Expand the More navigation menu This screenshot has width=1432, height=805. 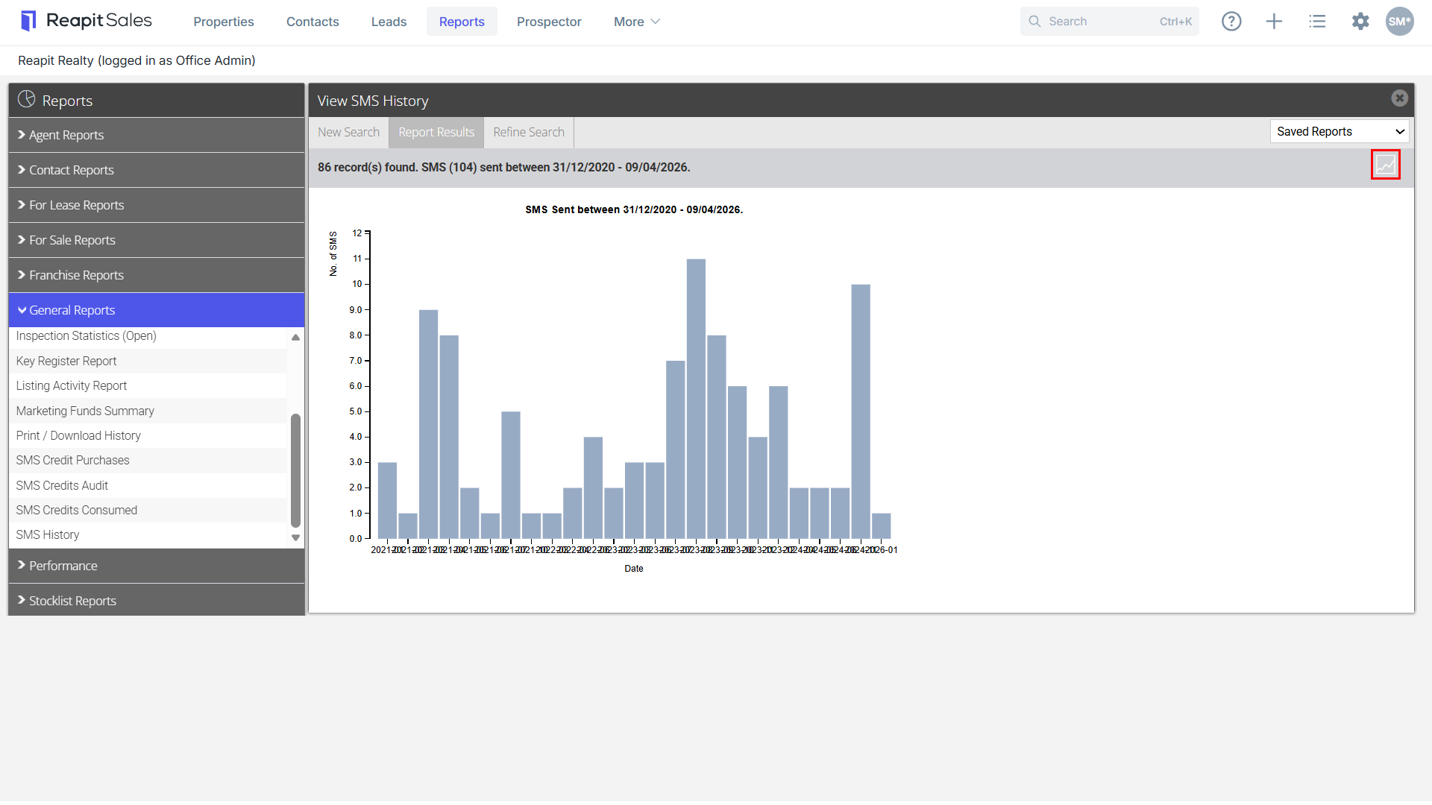coord(636,22)
